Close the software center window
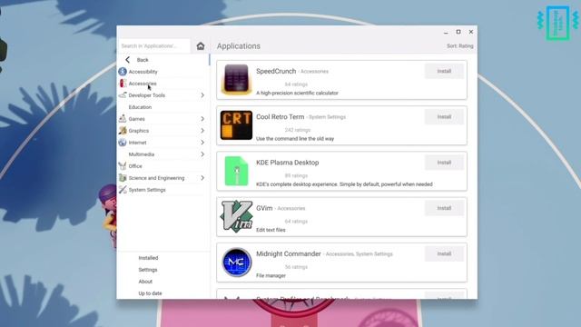The height and width of the screenshot is (327, 581). 471,32
